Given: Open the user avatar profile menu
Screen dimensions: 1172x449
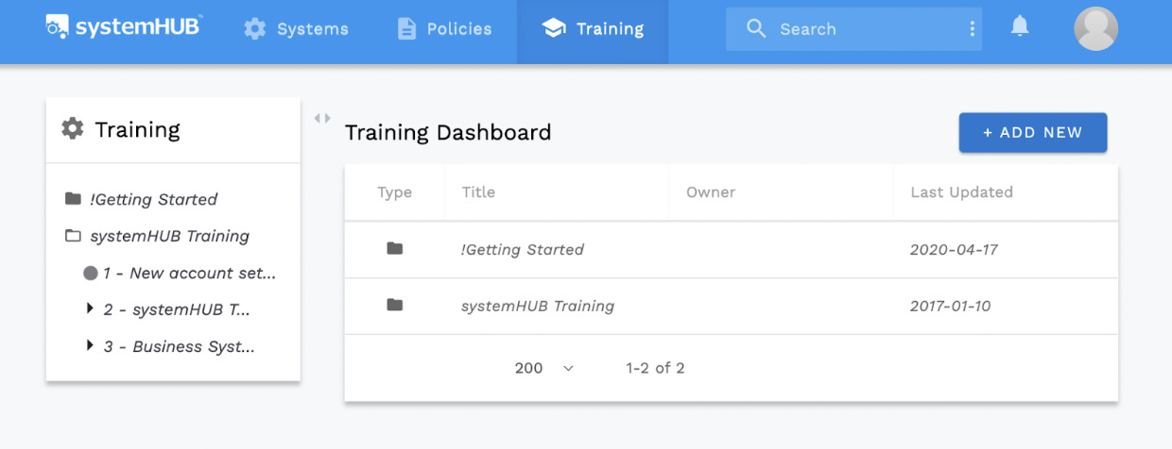Looking at the screenshot, I should (x=1095, y=28).
